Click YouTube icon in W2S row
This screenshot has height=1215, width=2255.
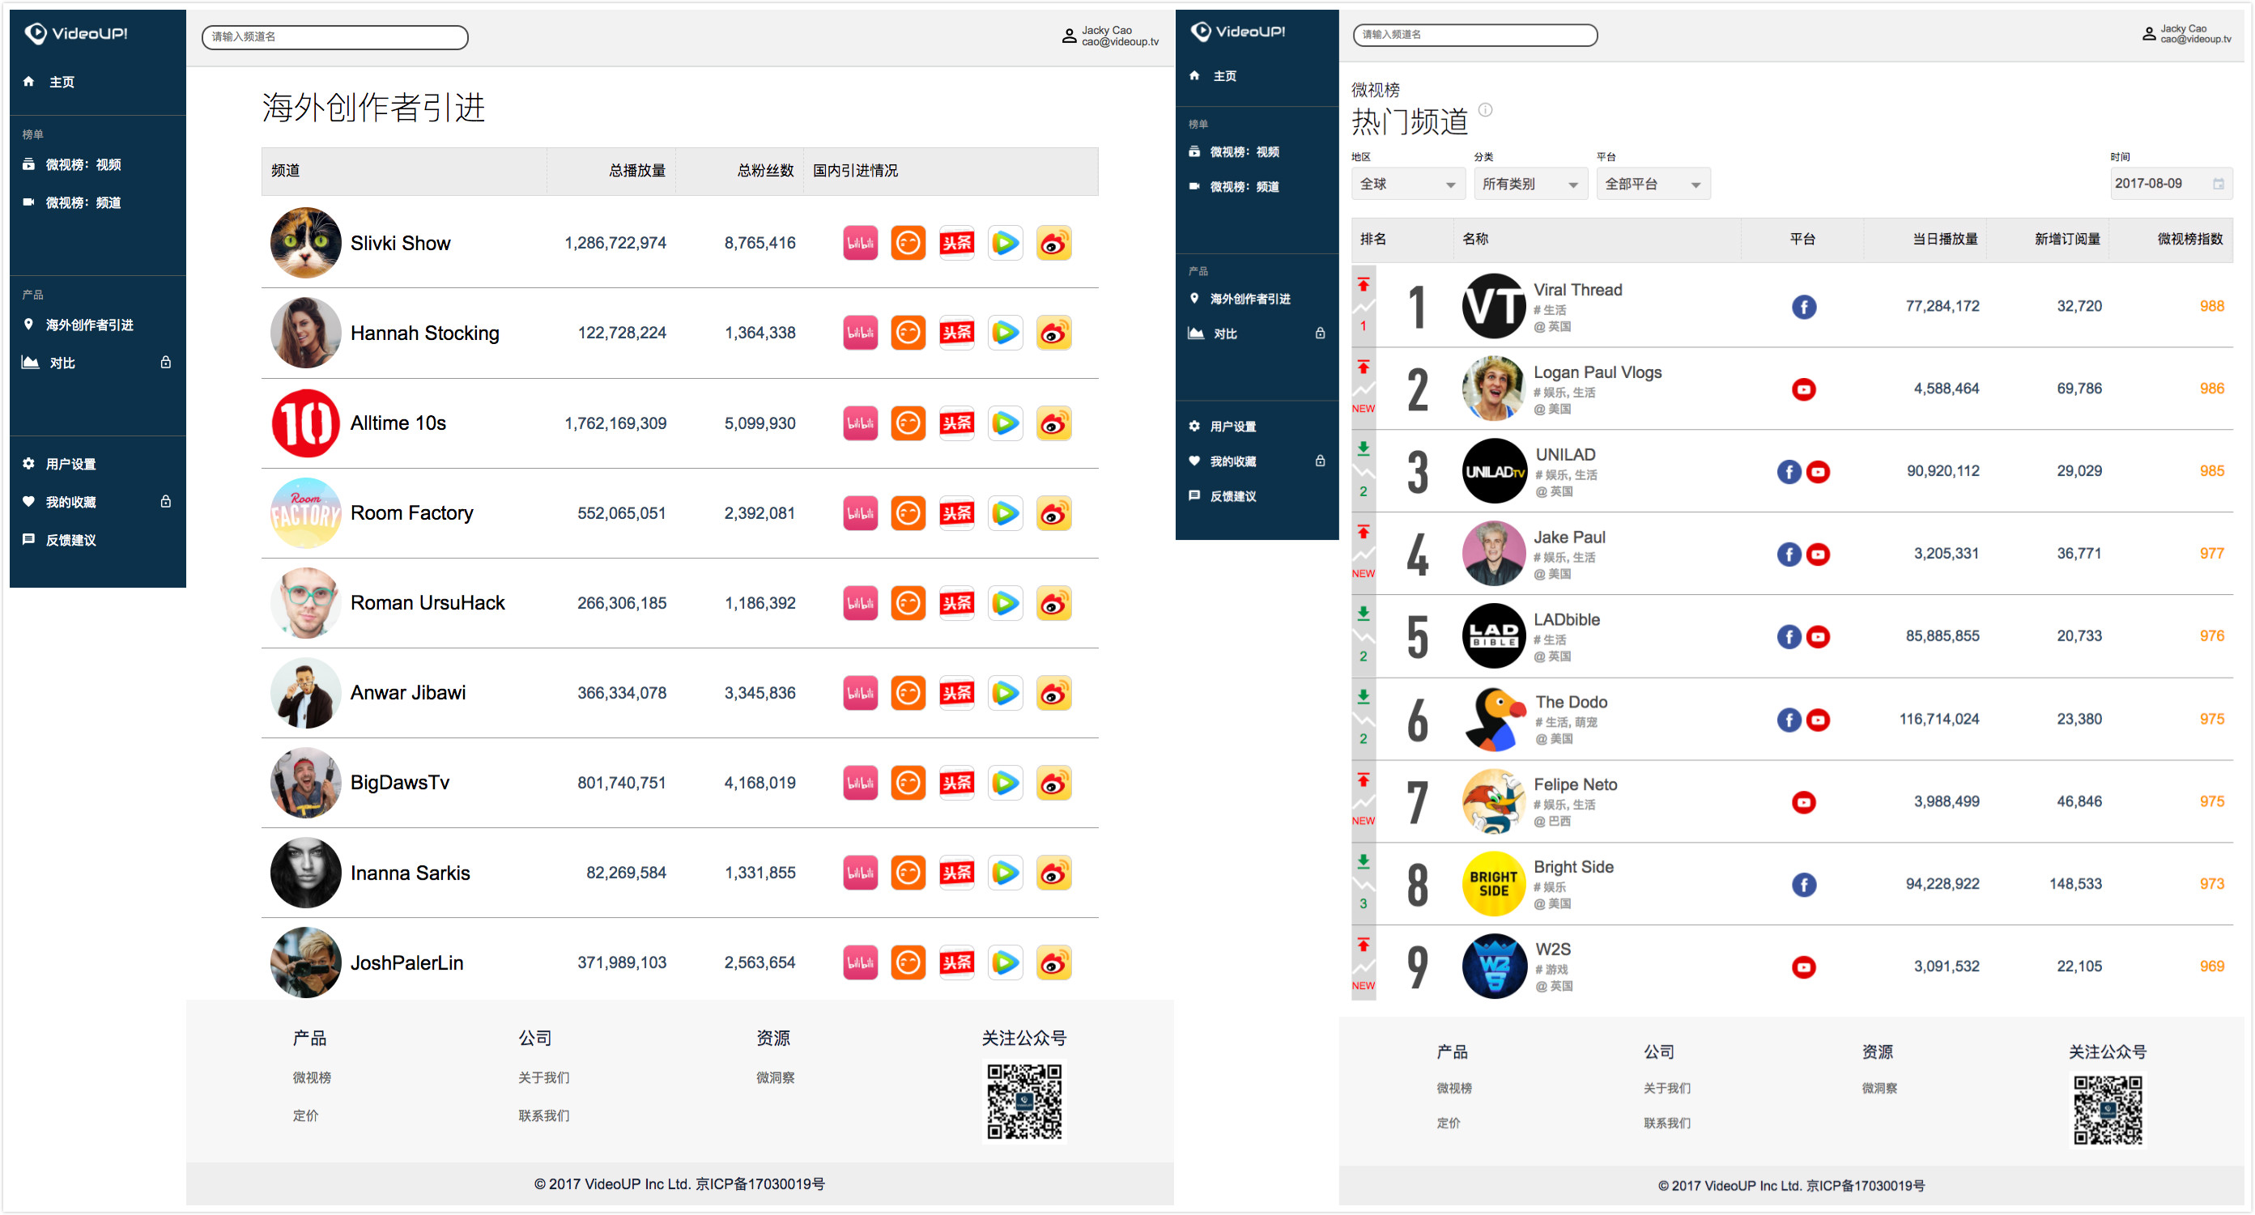(x=1803, y=967)
